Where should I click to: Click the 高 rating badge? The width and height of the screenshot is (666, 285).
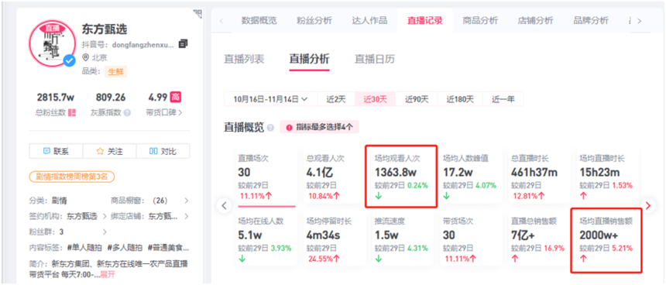[176, 97]
